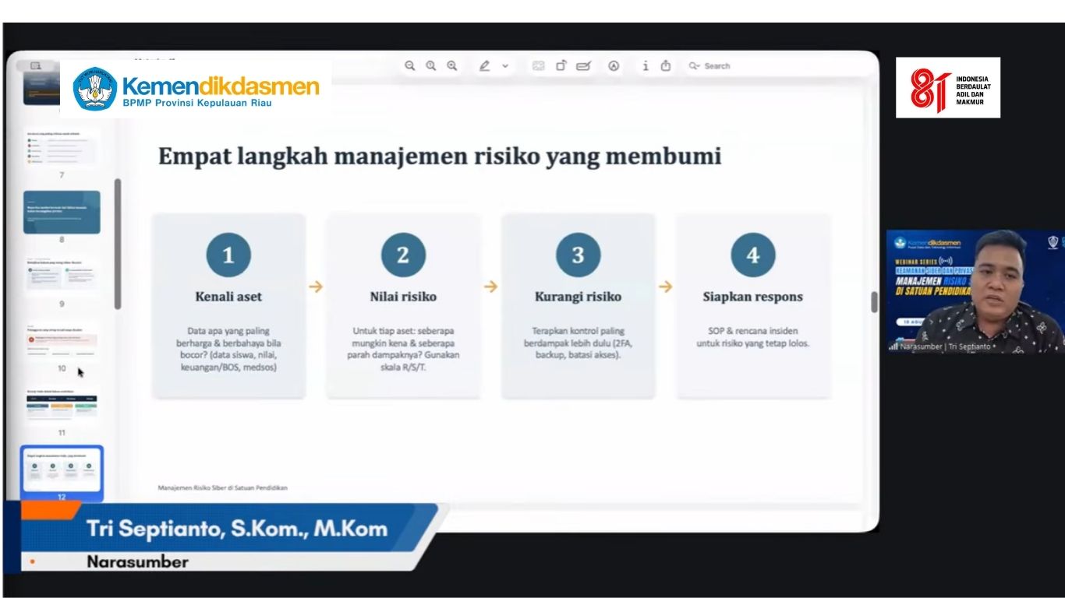
Task: Click the form filling toolbar icon
Action: click(539, 66)
